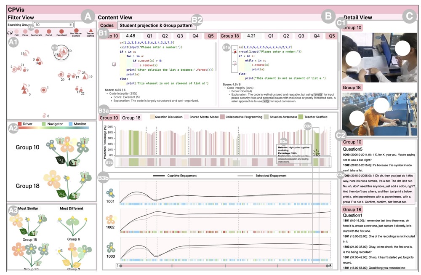Viewport: 421px width, 275px height.
Task: Click the Situation Awareness legend swatch
Action: click(x=266, y=117)
